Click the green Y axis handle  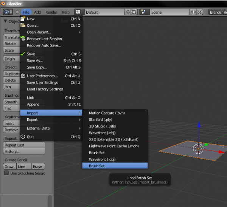tap(207, 145)
